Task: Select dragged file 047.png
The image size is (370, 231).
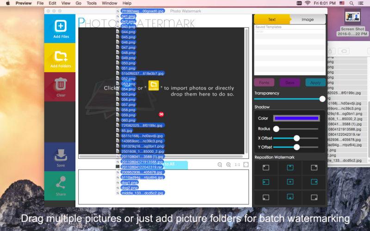Action: click(x=129, y=48)
